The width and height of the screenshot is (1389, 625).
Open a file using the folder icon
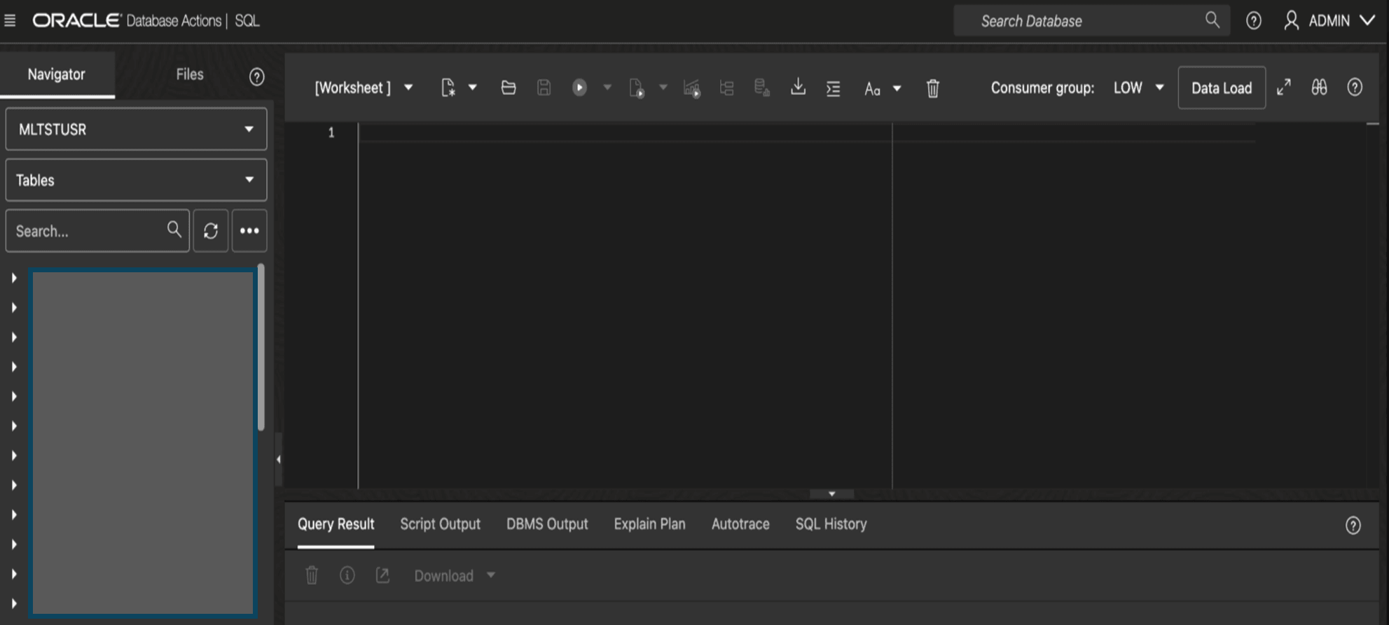509,87
